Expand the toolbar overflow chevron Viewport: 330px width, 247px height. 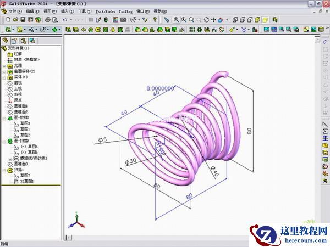click(327, 28)
